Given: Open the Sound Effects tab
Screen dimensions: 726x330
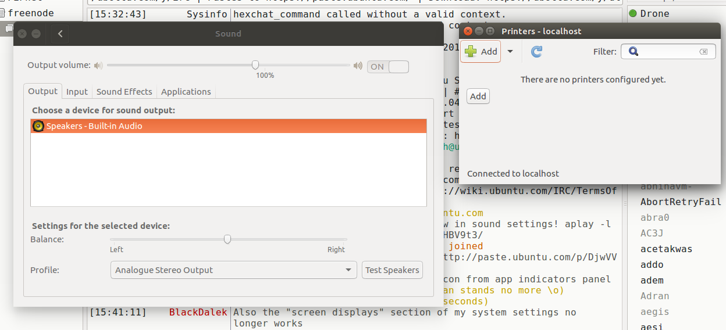Looking at the screenshot, I should 124,92.
